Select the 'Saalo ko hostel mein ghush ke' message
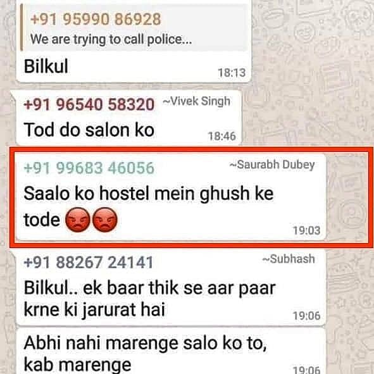 pos(170,197)
